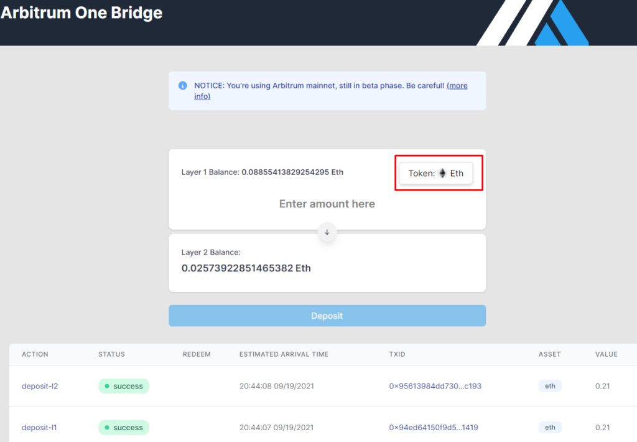Click the blue info icon in the notice banner

pyautogui.click(x=182, y=85)
